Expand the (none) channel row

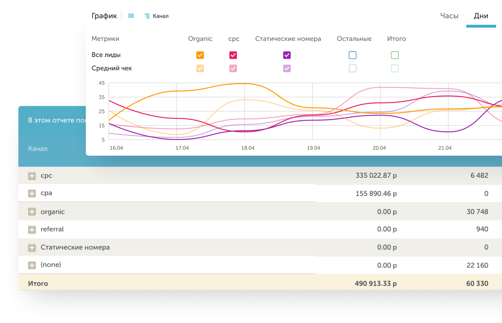coord(32,265)
